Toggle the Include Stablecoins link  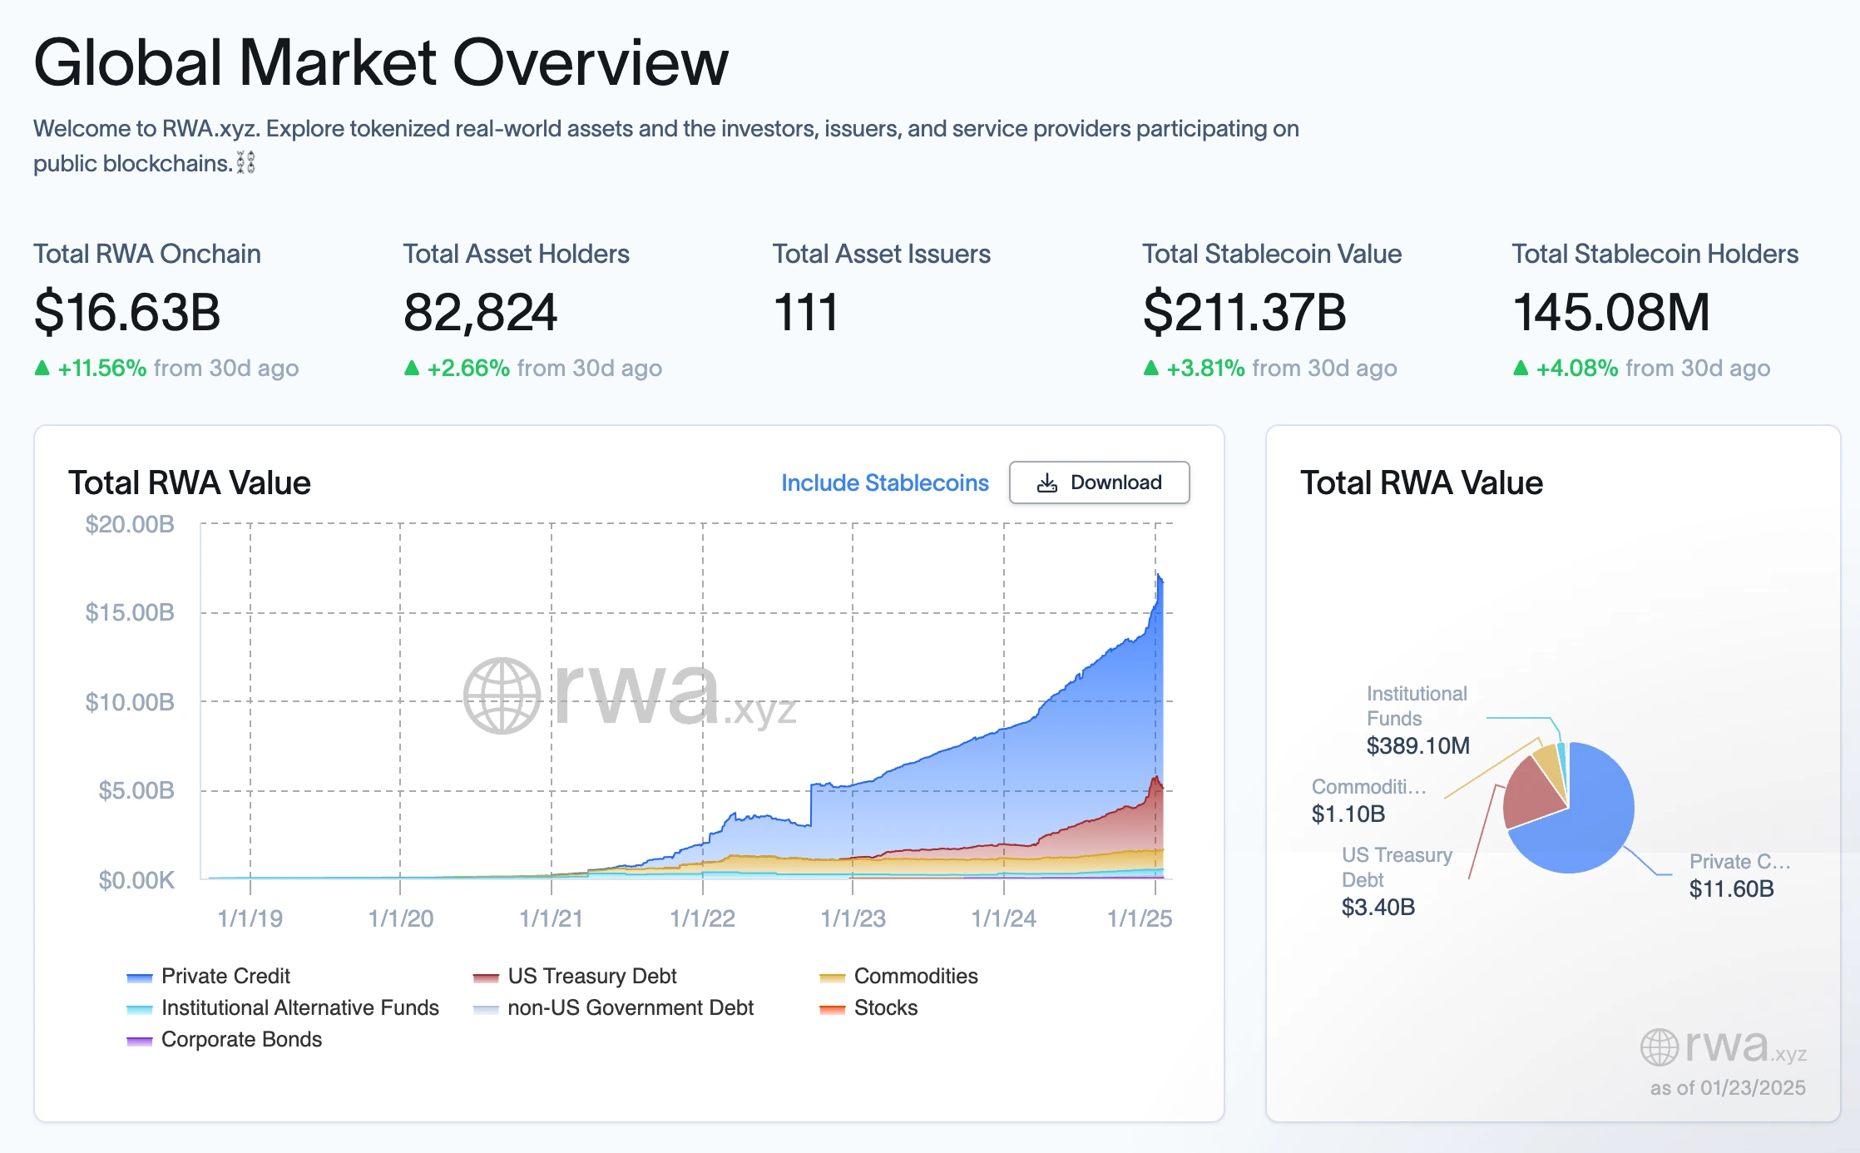(884, 482)
